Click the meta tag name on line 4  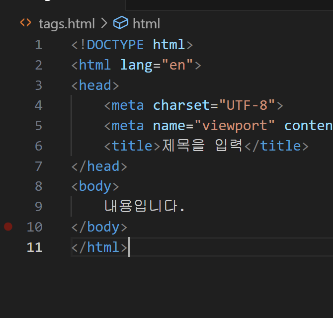pos(127,105)
